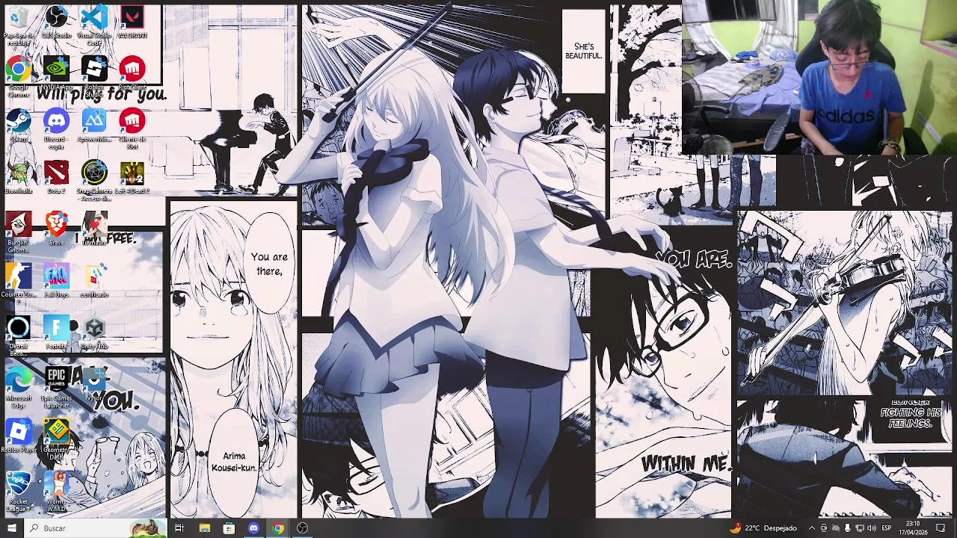Open the 22°C Despejado weather widget
Viewport: 957px width, 538px height.
pyautogui.click(x=763, y=528)
